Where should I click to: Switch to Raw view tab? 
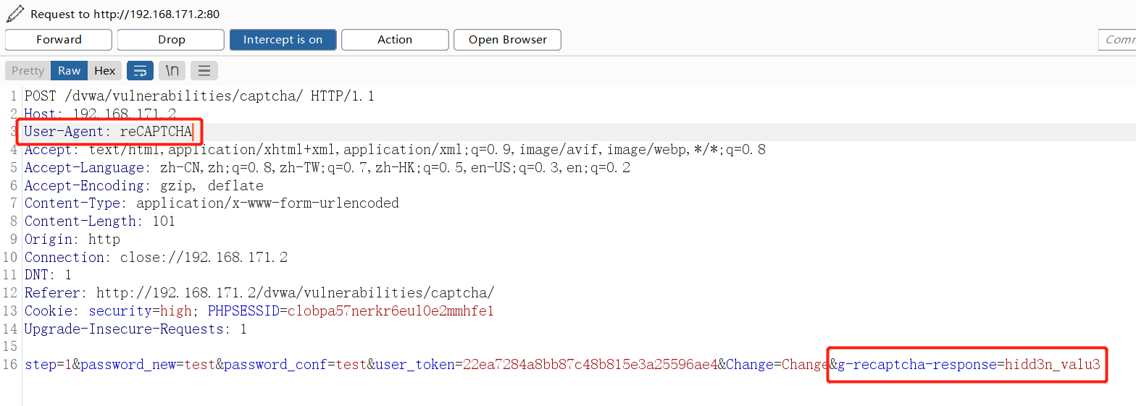70,70
